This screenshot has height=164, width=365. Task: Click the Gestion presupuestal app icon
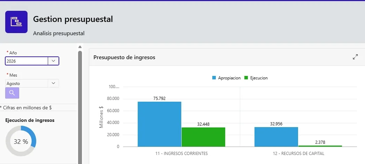click(16, 22)
